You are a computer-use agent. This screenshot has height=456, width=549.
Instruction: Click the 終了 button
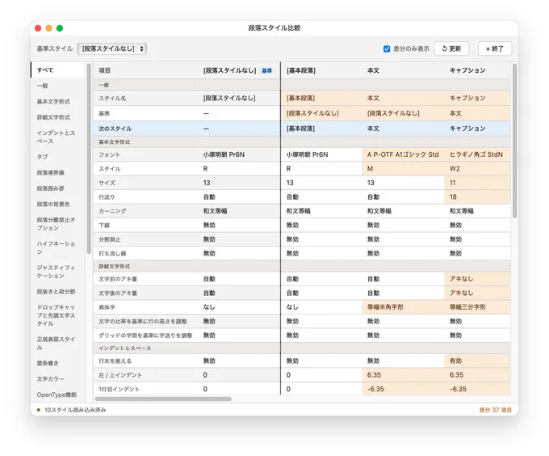(x=495, y=49)
